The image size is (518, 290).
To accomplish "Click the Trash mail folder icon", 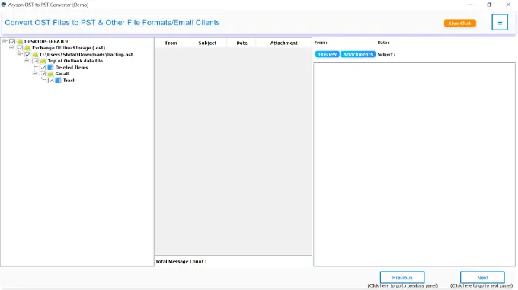I will [58, 81].
